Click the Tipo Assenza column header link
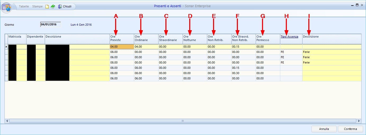This screenshot has height=135, width=366. coord(289,37)
